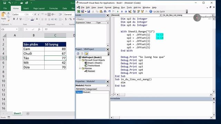Open VBA Debug menu
The width and height of the screenshot is (221, 124).
[x=116, y=8]
